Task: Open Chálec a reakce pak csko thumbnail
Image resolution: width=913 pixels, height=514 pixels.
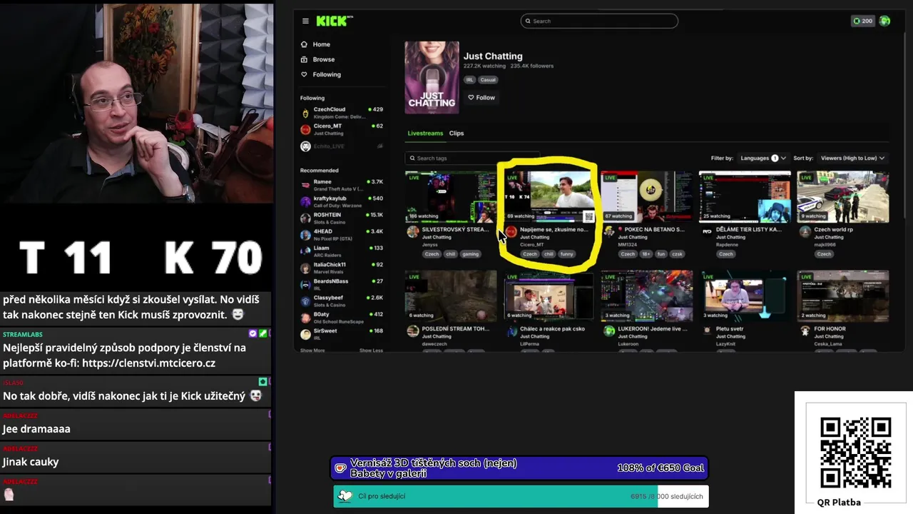Action: coord(549,296)
